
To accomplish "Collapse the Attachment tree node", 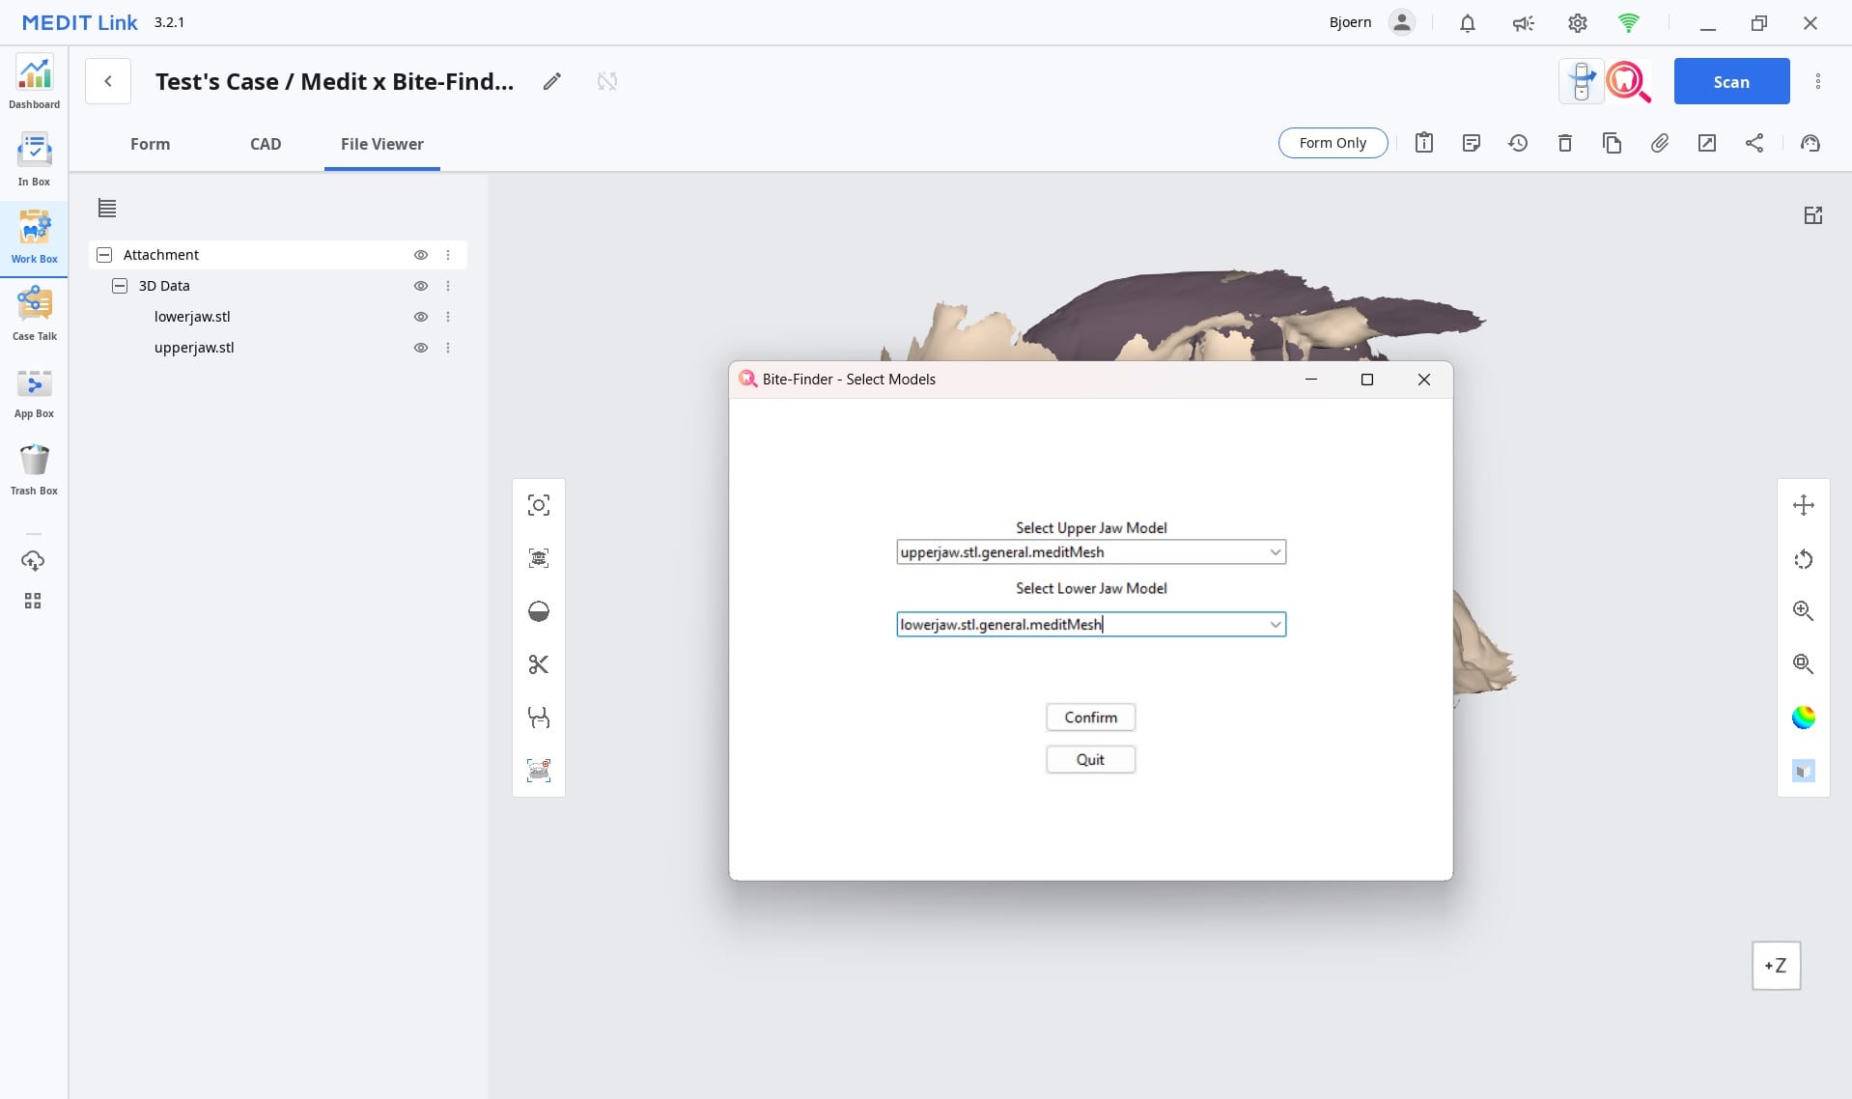I will click(104, 255).
